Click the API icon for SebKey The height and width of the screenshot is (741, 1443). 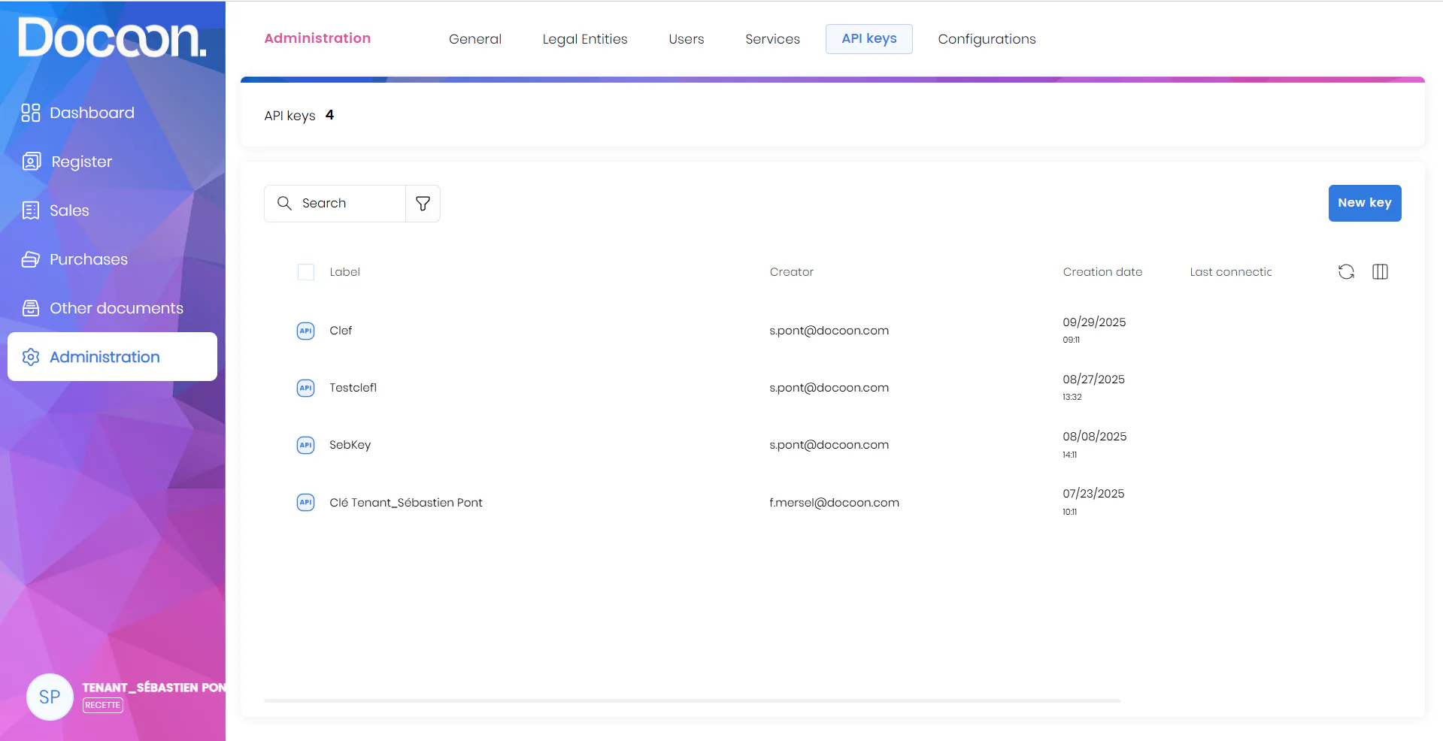click(305, 445)
